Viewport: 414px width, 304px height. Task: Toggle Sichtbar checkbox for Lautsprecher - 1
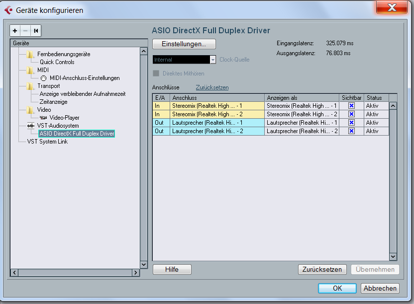pos(351,123)
